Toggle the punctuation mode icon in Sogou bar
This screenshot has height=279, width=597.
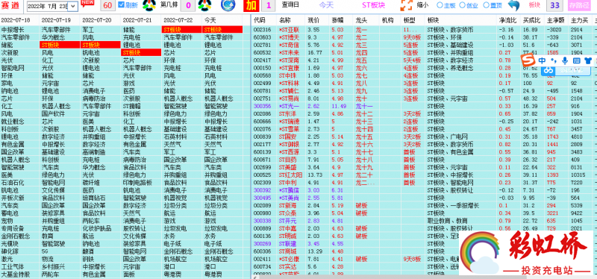tap(554, 60)
